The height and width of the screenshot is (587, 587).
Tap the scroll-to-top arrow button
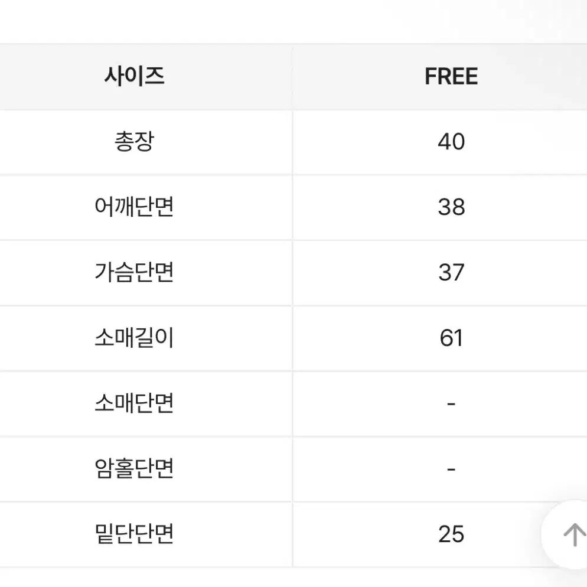[574, 535]
